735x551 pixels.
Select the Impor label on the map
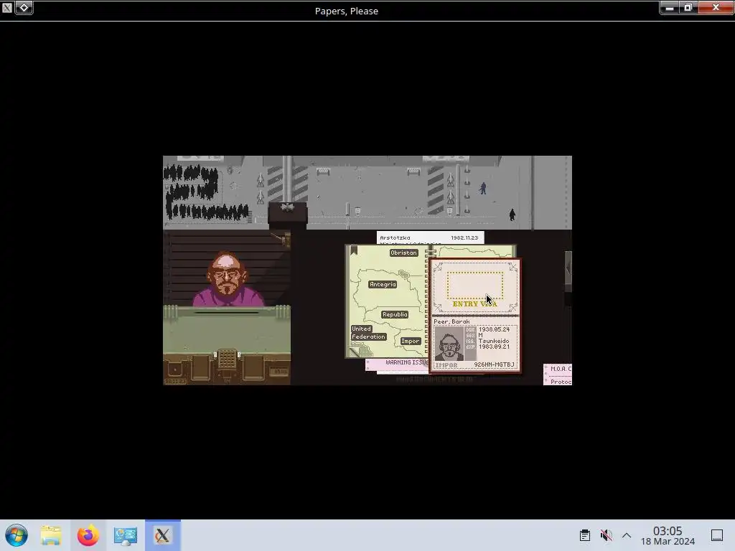point(410,341)
